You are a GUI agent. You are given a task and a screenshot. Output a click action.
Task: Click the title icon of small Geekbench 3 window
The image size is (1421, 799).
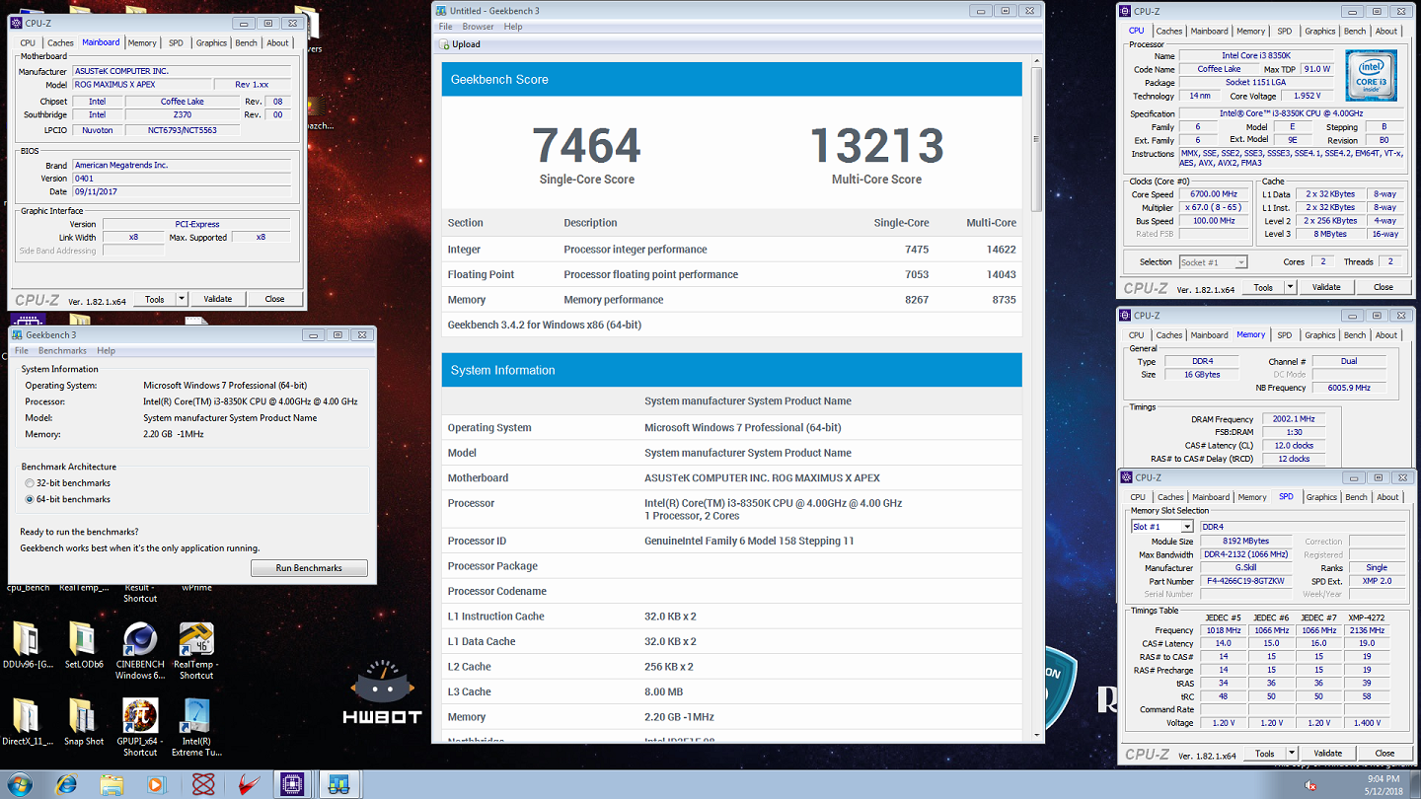[x=18, y=334]
